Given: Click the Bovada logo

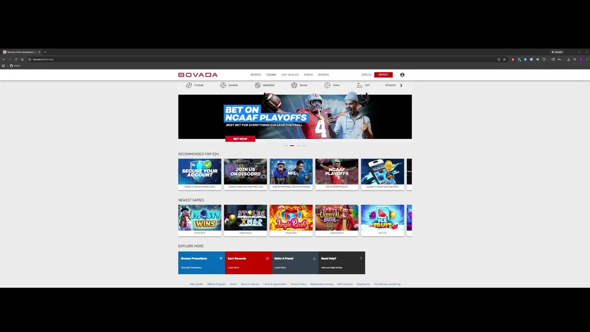Looking at the screenshot, I should pos(198,75).
